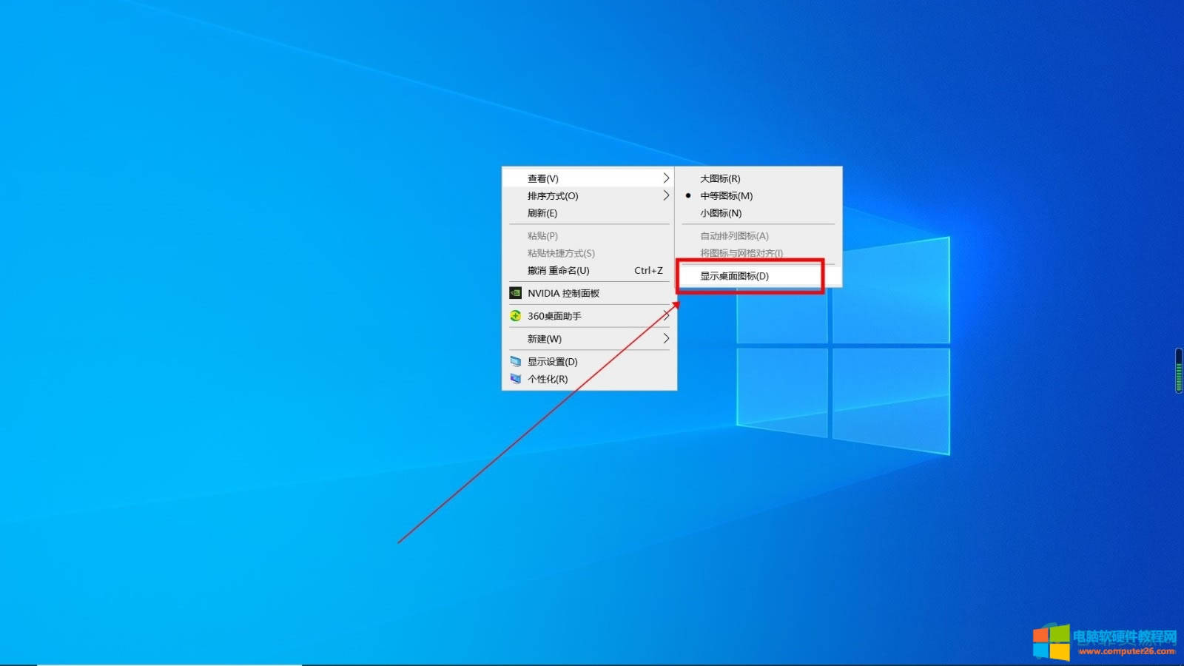Click the 显示设置 monitor icon
Viewport: 1184px width, 666px height.
(x=516, y=362)
